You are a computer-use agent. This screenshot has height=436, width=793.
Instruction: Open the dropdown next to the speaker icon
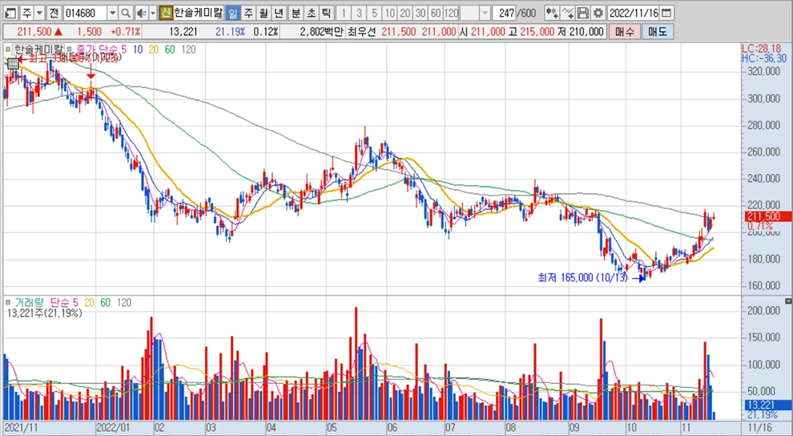coord(152,13)
